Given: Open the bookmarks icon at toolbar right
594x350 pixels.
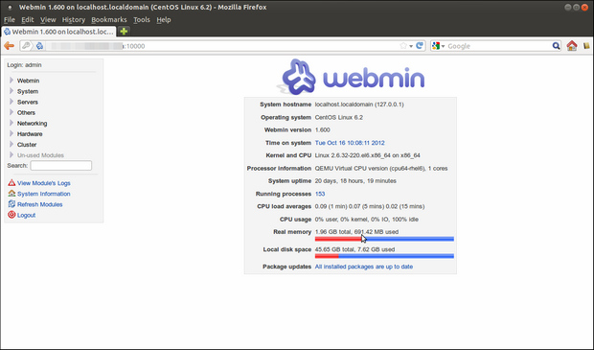Looking at the screenshot, I should (x=586, y=46).
